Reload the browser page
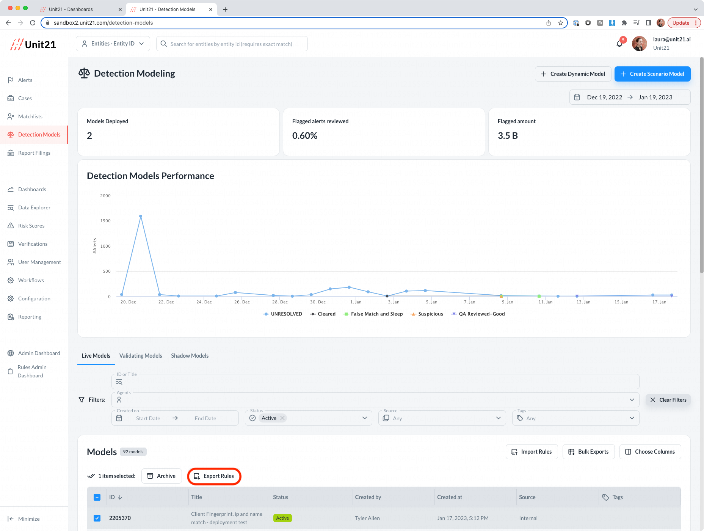This screenshot has width=704, height=531. coord(33,23)
